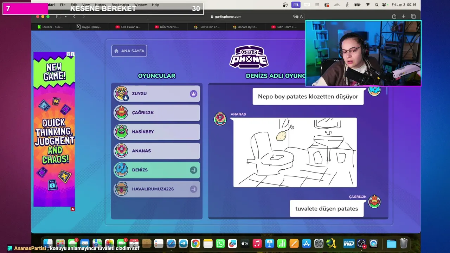Open OBS from the dock
The image size is (450, 253).
pyautogui.click(x=361, y=244)
